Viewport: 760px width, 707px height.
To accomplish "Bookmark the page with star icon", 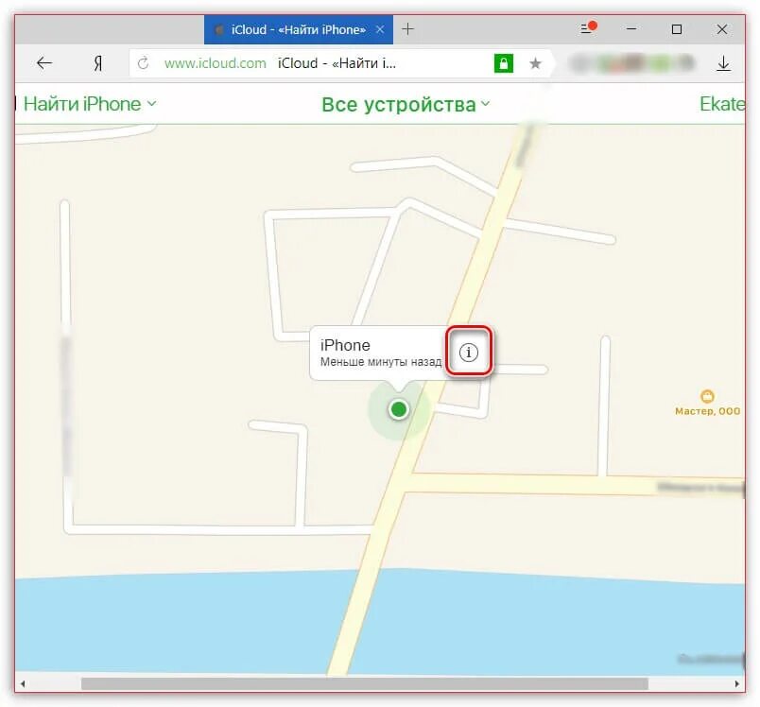I will [x=535, y=63].
